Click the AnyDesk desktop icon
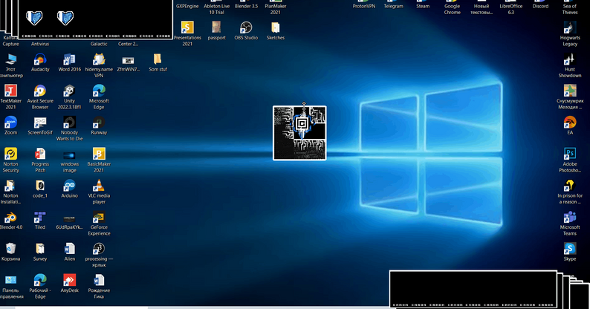Viewport: 590px width, 309px height. (69, 281)
